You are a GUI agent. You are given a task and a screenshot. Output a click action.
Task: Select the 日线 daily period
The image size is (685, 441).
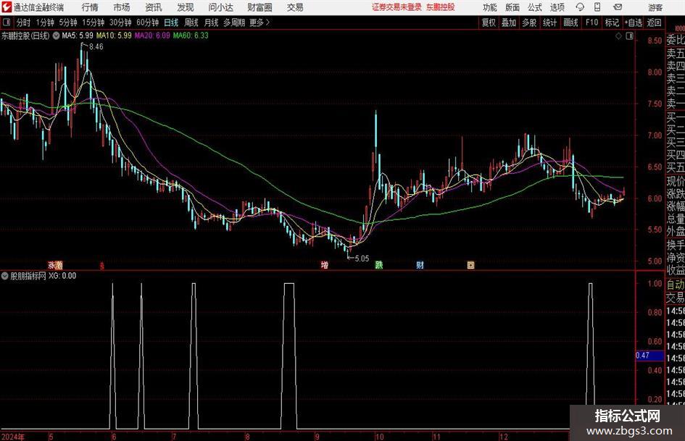pyautogui.click(x=171, y=22)
